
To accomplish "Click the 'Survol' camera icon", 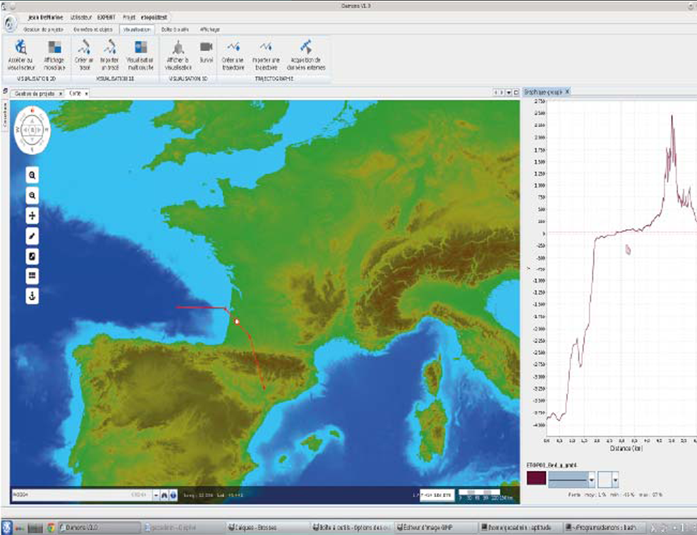I will (x=206, y=47).
